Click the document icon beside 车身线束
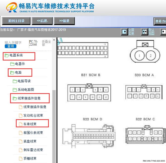This screenshot has width=166, height=163. pos(21,124)
